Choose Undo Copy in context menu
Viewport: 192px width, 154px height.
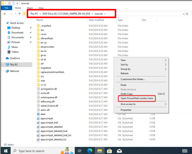[141, 94]
